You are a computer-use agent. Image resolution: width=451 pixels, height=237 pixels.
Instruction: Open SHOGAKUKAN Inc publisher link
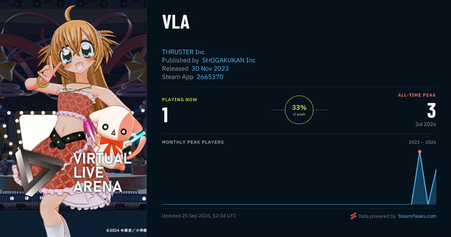pyautogui.click(x=229, y=60)
